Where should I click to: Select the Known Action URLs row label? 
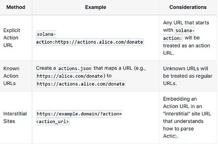pos(11,76)
